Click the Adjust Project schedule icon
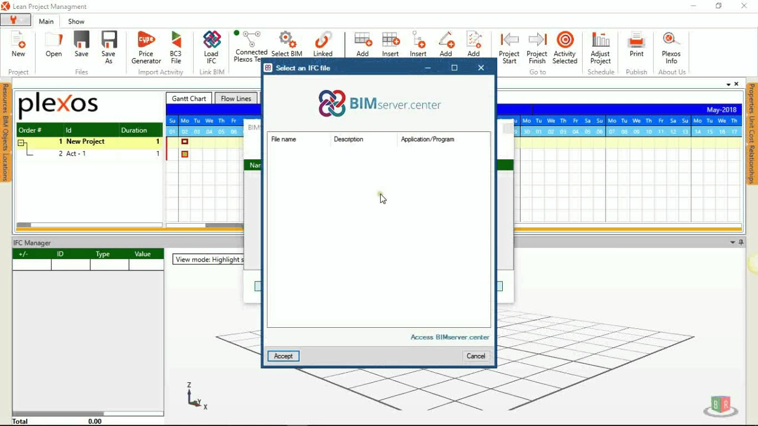Viewport: 758px width, 426px height. coord(600,40)
